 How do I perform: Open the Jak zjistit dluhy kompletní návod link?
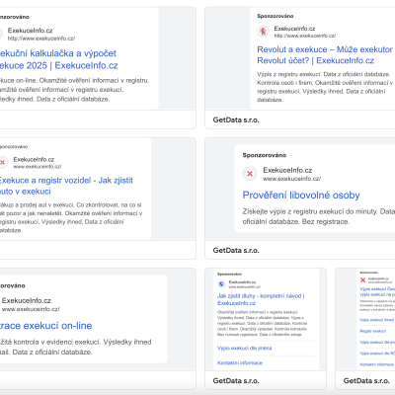point(261,299)
